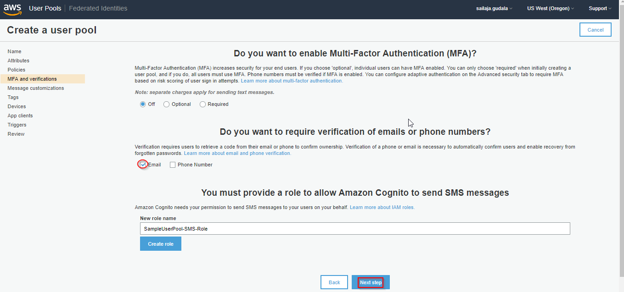Open the sailaja.gudala account dropdown
Viewport: 624px width, 292px height.
pos(494,9)
